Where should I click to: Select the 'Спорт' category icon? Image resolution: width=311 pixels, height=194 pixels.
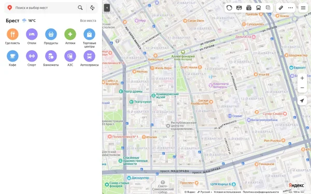pyautogui.click(x=32, y=56)
